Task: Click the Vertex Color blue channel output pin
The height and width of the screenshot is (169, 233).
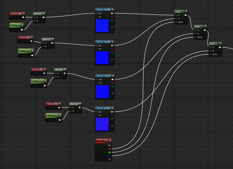Action: pyautogui.click(x=109, y=156)
